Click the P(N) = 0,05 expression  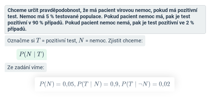tap(57, 84)
